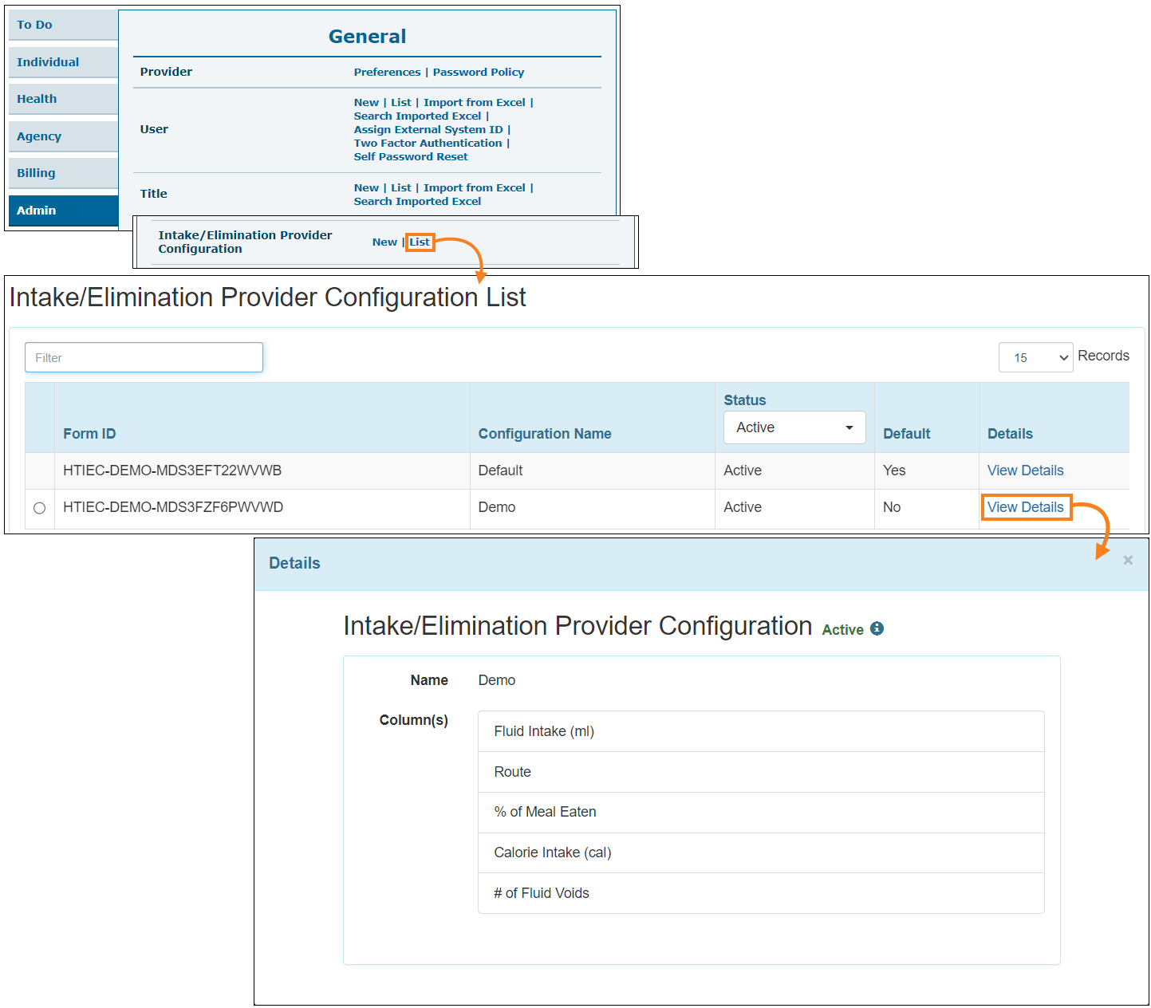Click form ID HTIEC-DEMO-MDS3FZF6PWVWD
Screen dimensions: 1151x1008
[173, 507]
